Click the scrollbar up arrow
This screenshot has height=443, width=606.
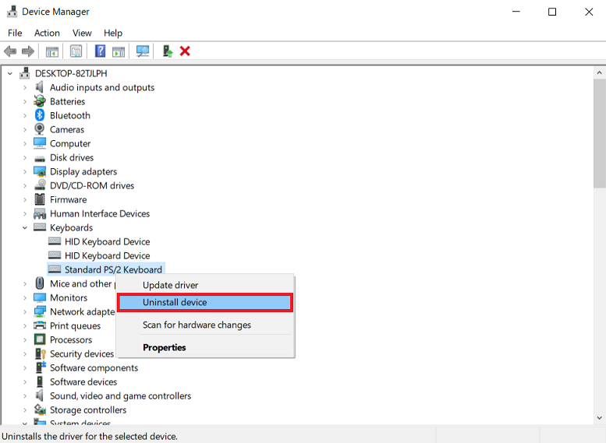point(599,72)
